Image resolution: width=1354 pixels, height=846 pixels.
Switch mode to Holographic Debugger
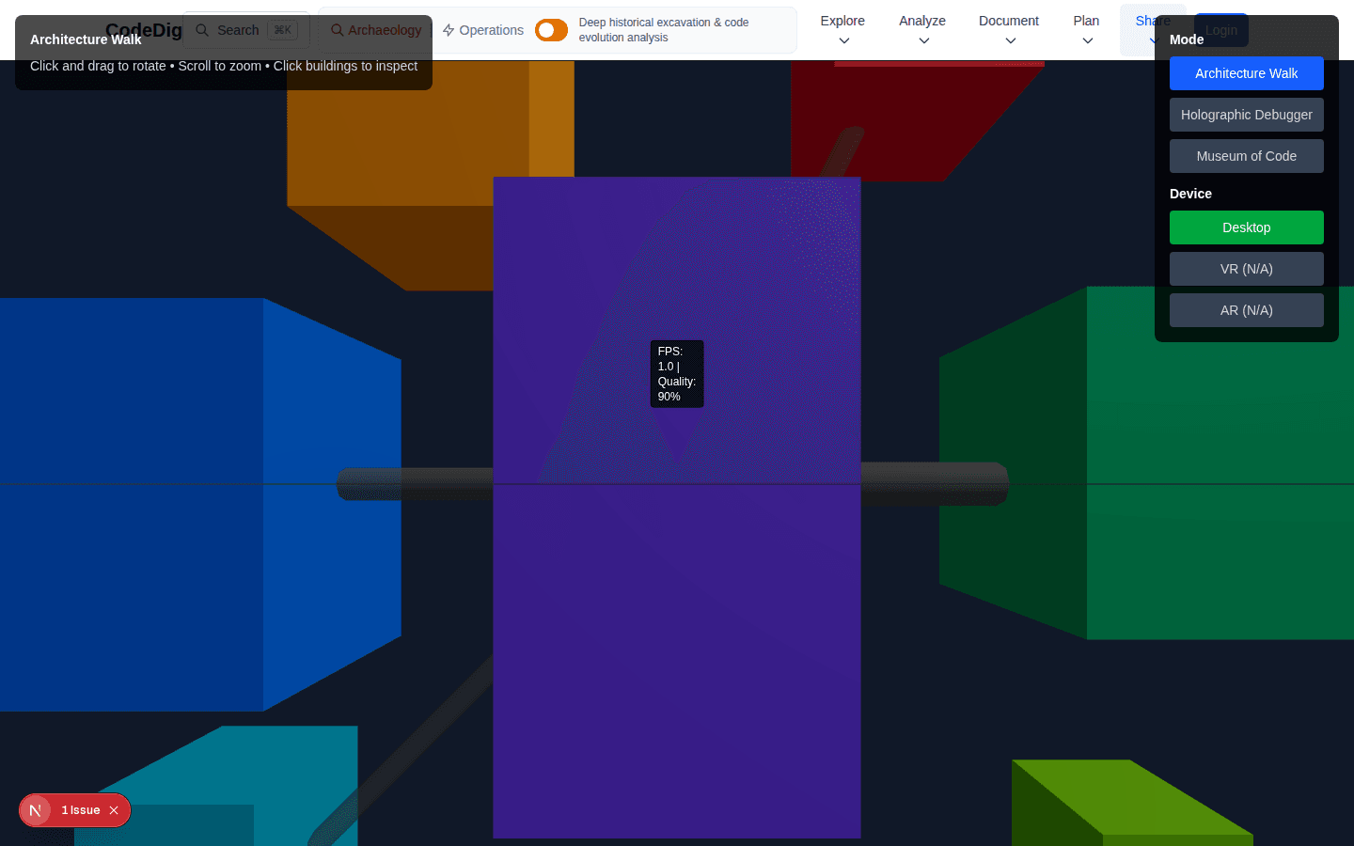(x=1246, y=115)
